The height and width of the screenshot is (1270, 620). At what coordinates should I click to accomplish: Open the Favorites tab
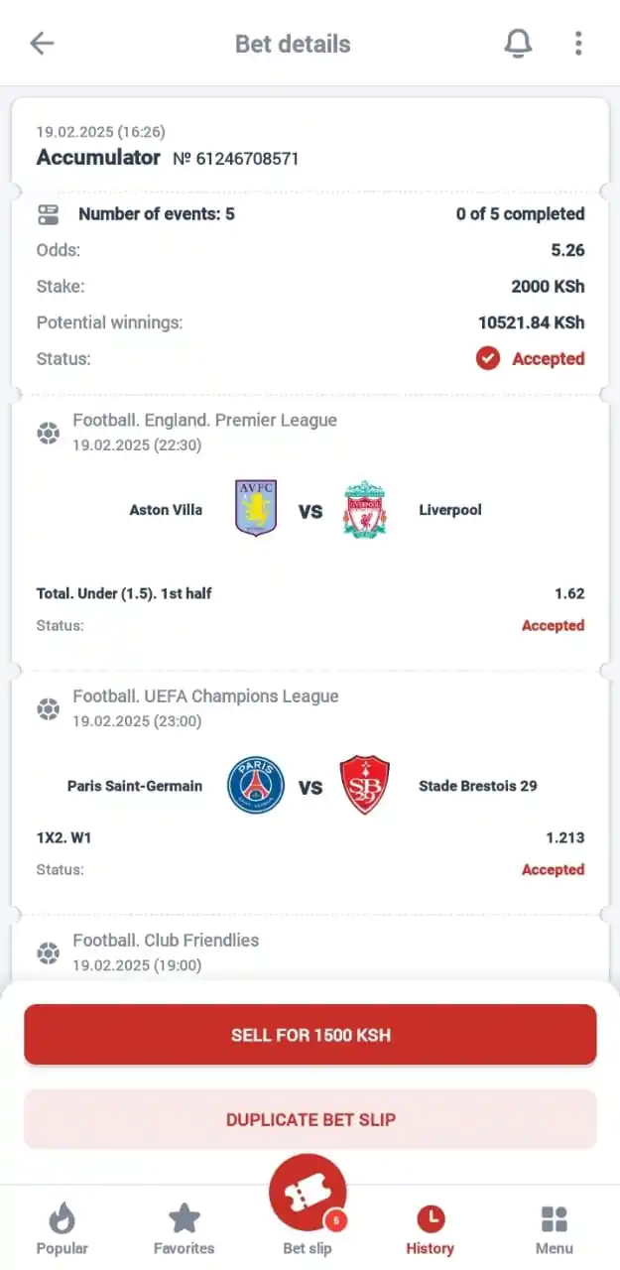185,1230
